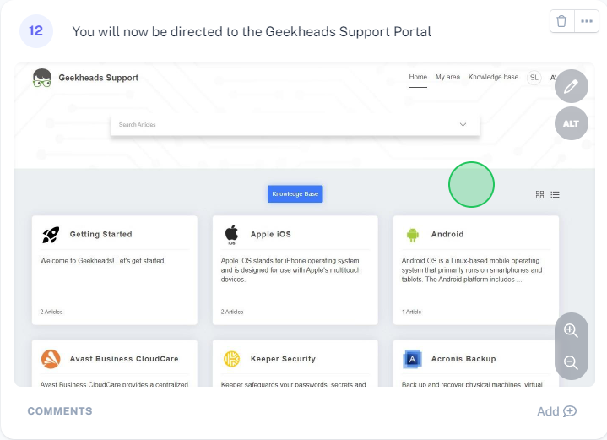This screenshot has width=607, height=440.
Task: Click the Add comment icon
Action: point(570,411)
